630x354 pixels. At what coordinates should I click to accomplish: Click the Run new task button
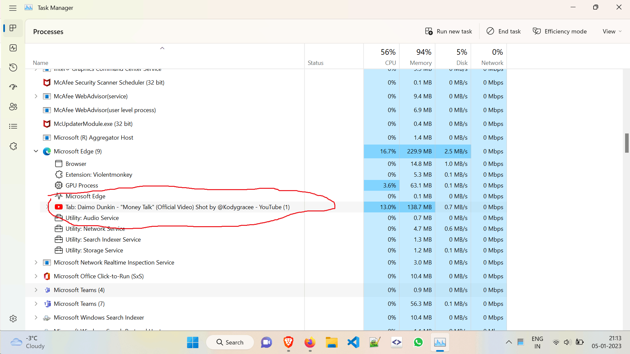pyautogui.click(x=449, y=31)
